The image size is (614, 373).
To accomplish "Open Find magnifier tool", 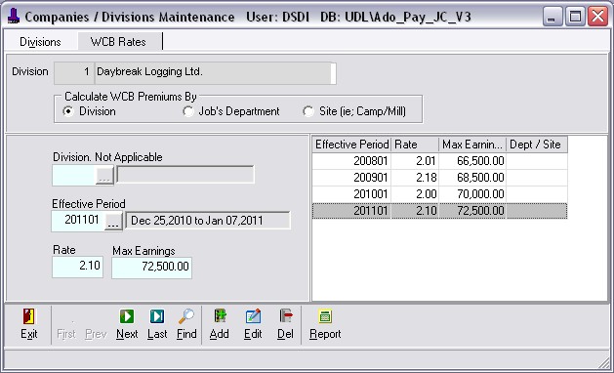I will pyautogui.click(x=186, y=316).
